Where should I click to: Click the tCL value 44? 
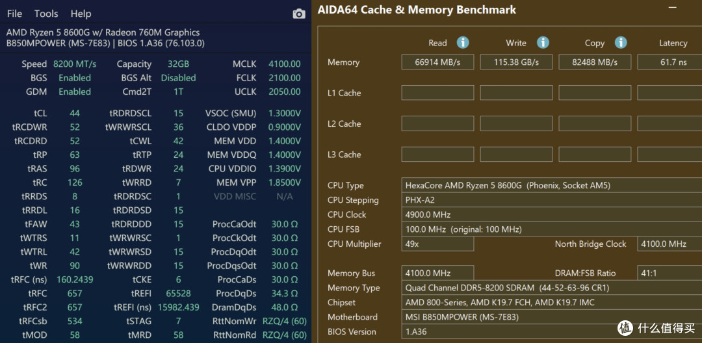point(75,113)
